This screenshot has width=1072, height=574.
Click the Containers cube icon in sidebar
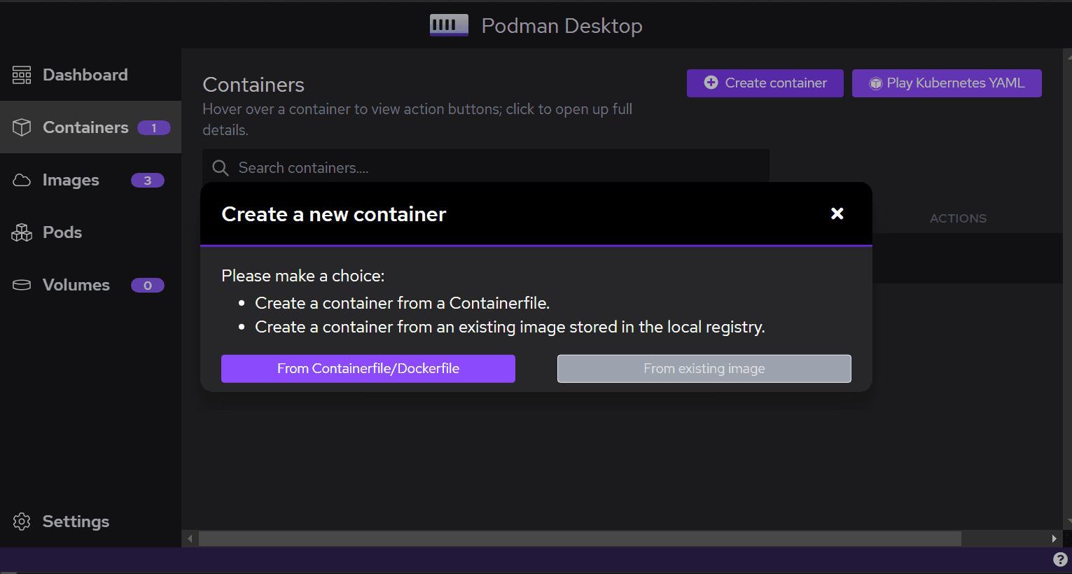coord(22,127)
